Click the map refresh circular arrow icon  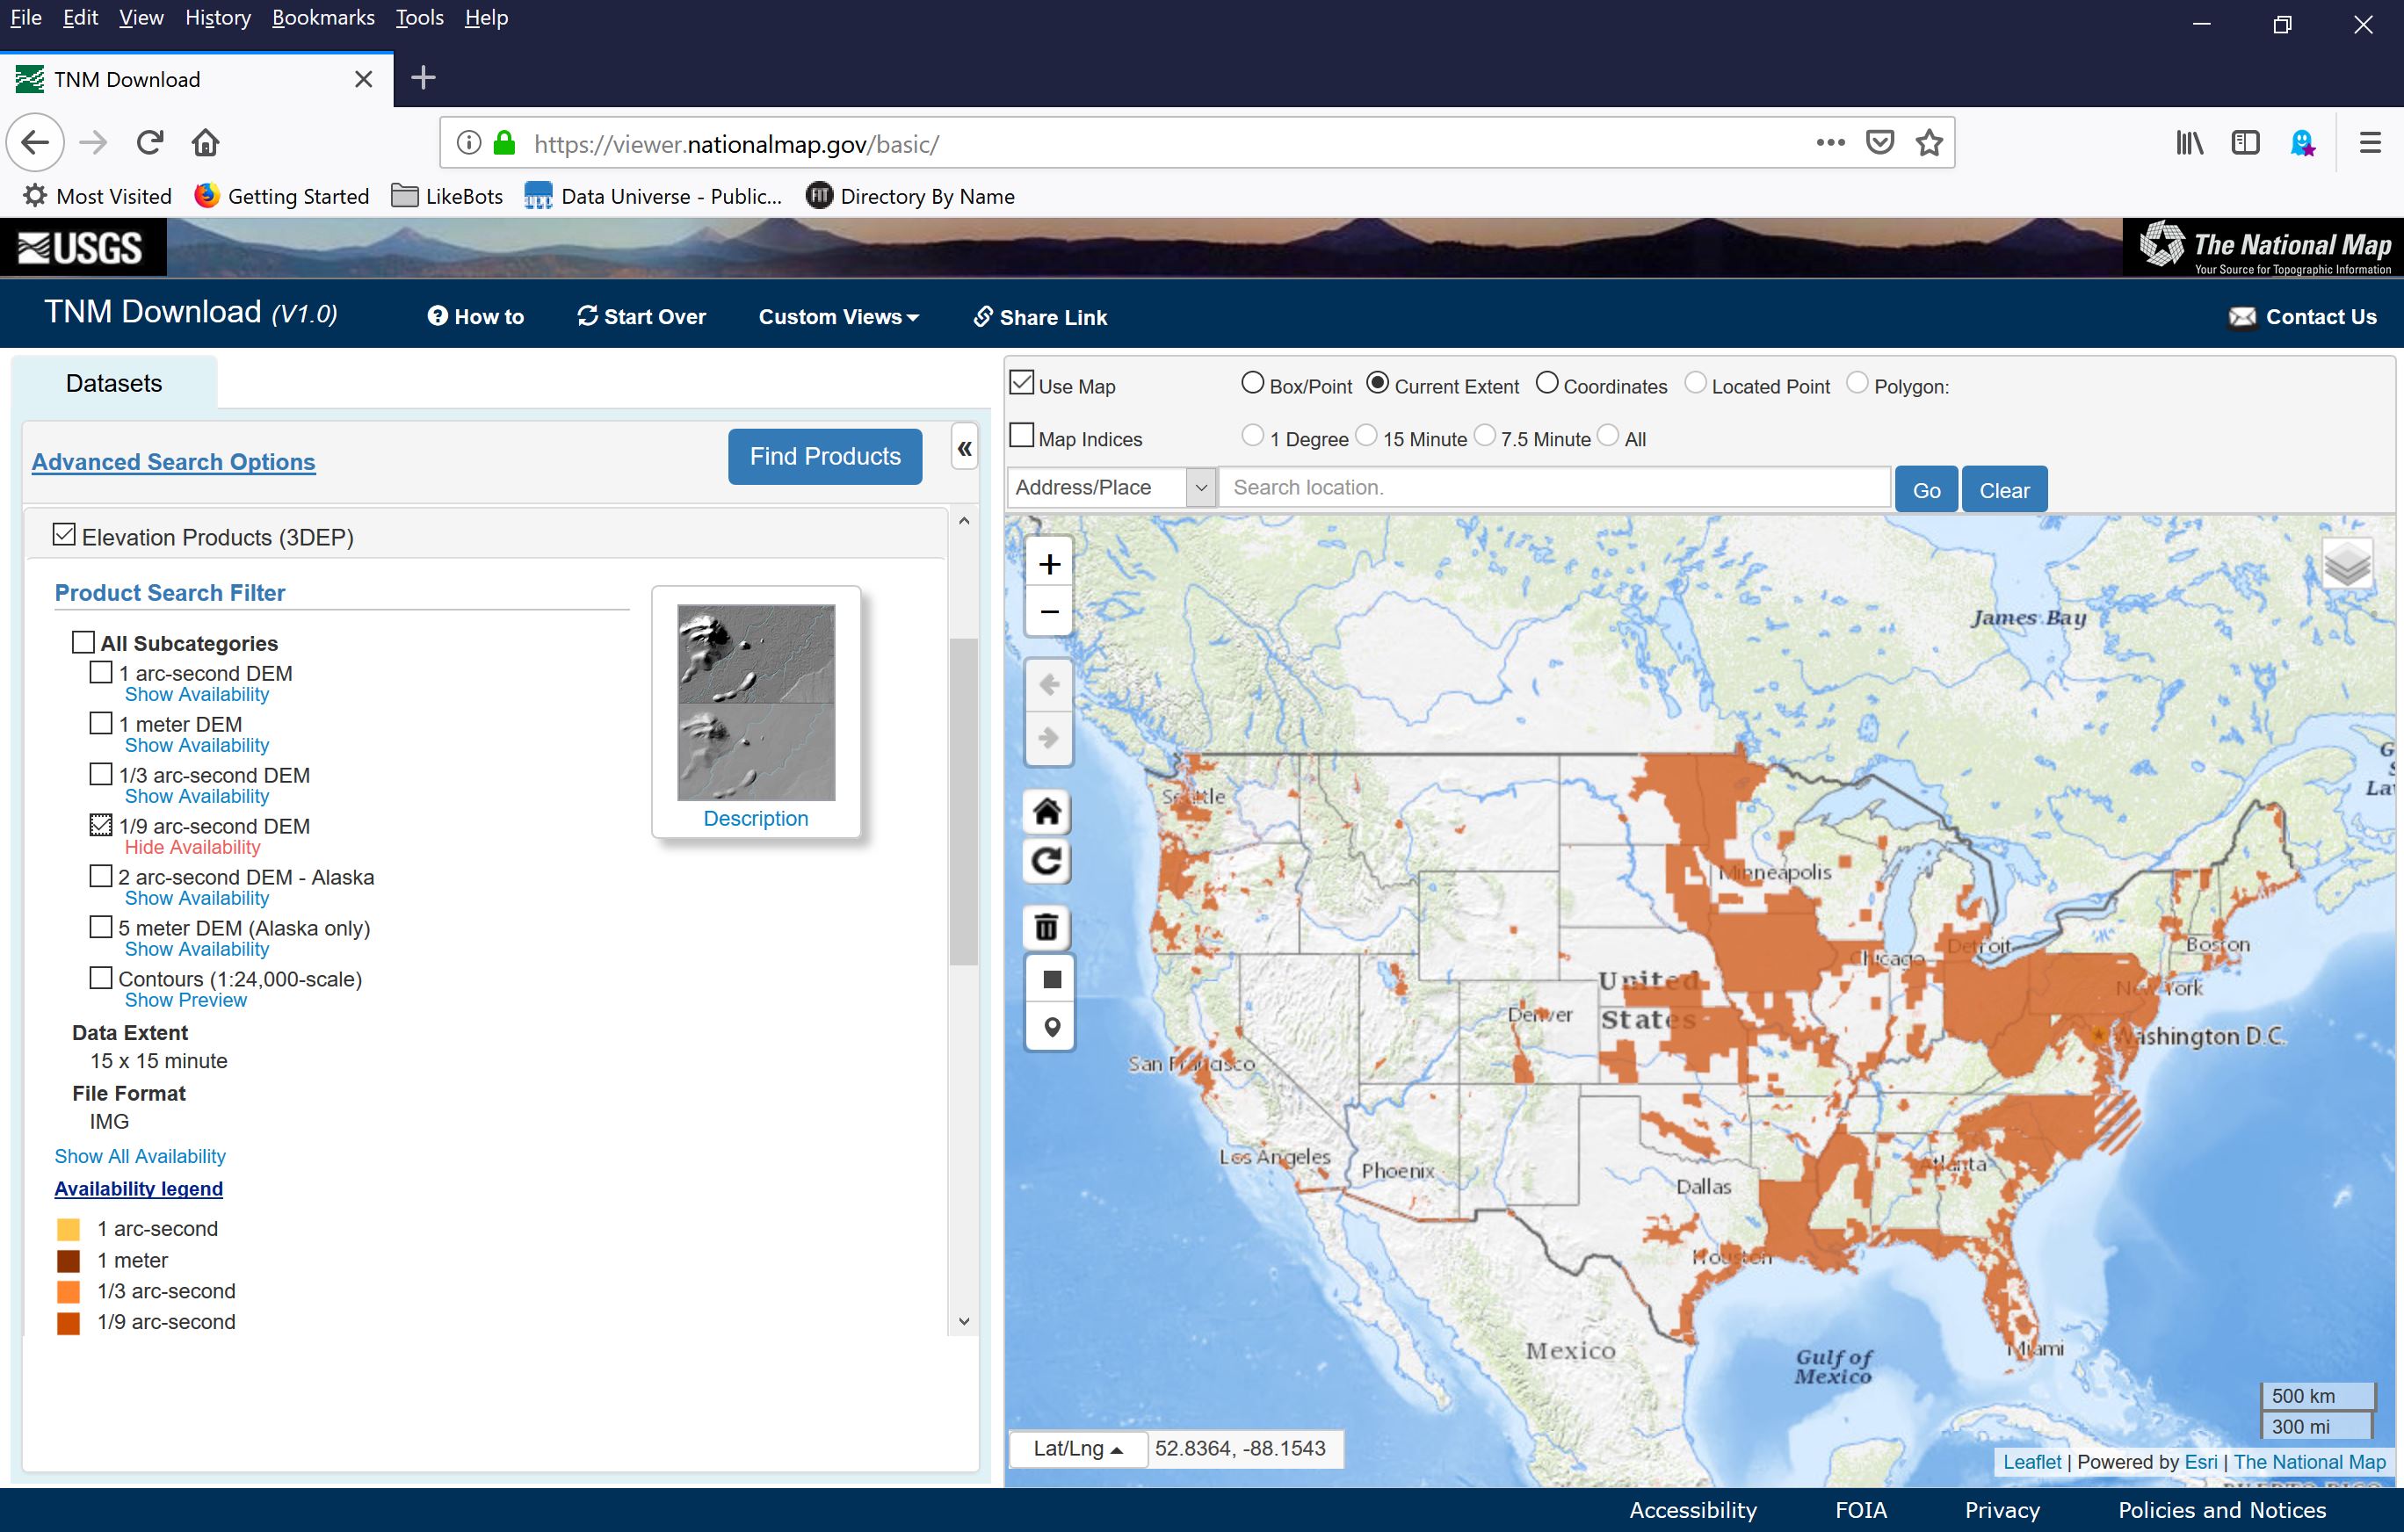[1047, 862]
